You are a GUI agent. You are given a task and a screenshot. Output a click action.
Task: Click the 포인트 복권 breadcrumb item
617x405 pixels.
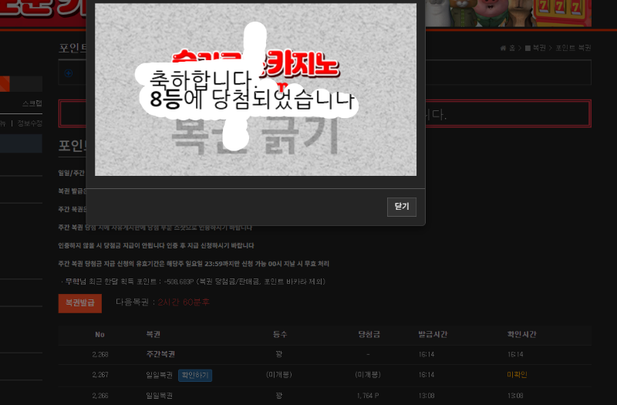pyautogui.click(x=574, y=48)
